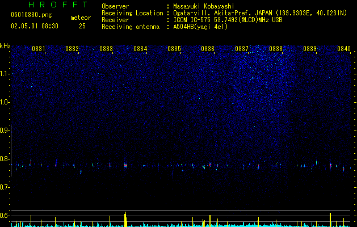The image size is (357, 227).
Task: Click the 0.7 kHz axis label
Action: point(5,187)
